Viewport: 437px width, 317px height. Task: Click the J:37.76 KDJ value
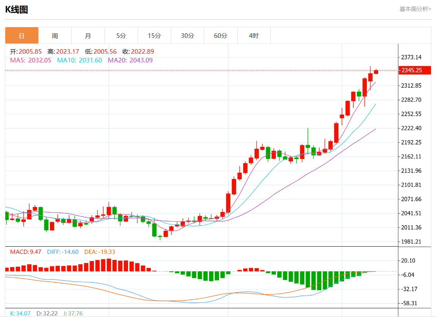pos(73,313)
